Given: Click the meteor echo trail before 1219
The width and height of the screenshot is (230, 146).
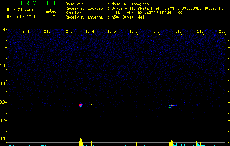Looking at the screenshot, I should click(200, 105).
